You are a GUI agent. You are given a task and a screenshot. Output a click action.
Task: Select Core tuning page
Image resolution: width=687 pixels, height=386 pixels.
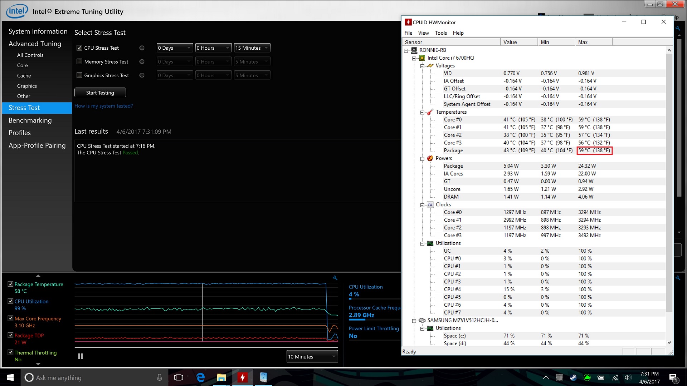click(x=22, y=65)
